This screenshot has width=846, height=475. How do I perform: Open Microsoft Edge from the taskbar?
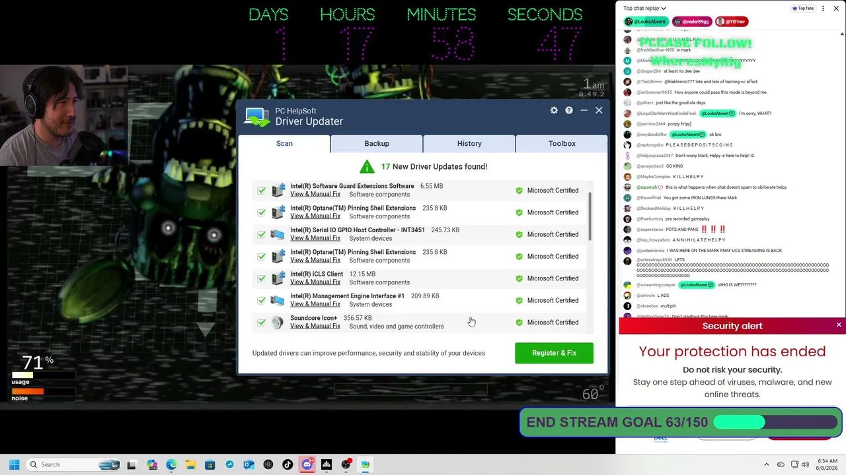tap(171, 464)
